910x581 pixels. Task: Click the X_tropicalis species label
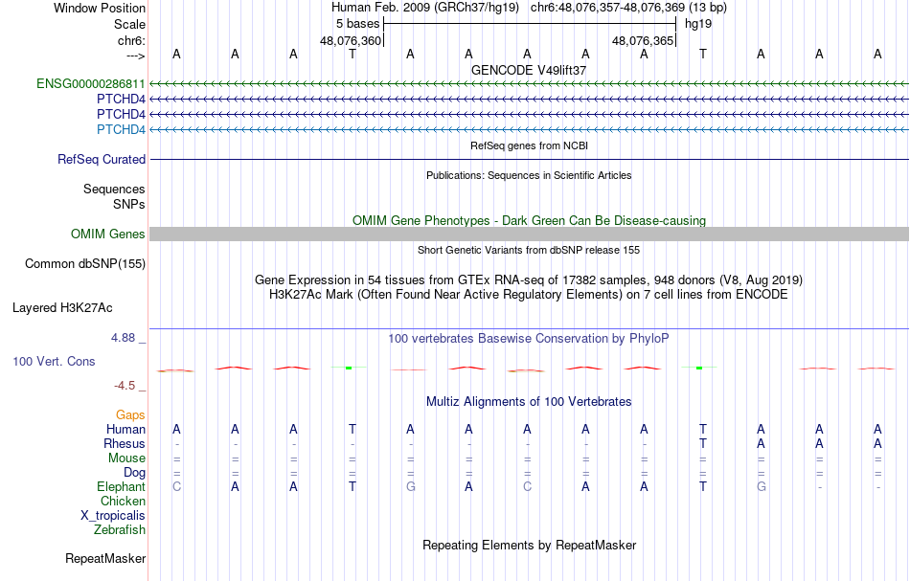pos(113,516)
